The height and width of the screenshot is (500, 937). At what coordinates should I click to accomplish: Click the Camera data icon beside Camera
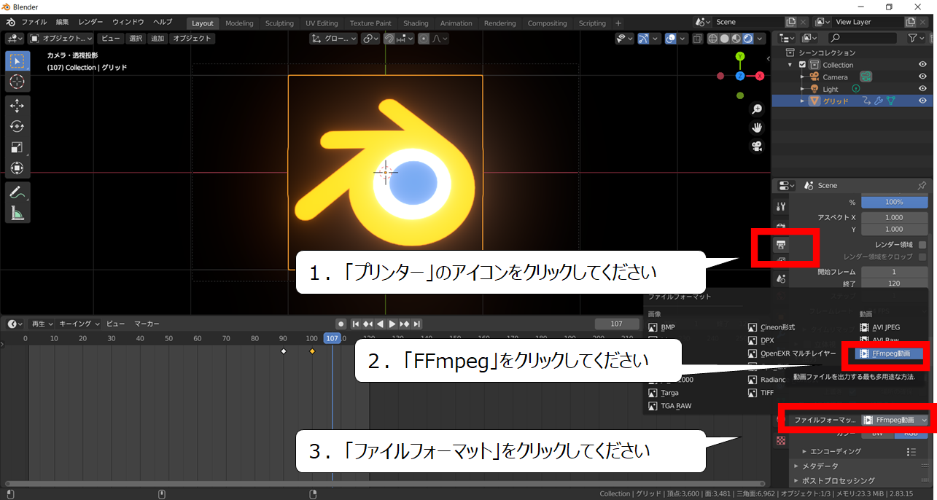coord(866,77)
